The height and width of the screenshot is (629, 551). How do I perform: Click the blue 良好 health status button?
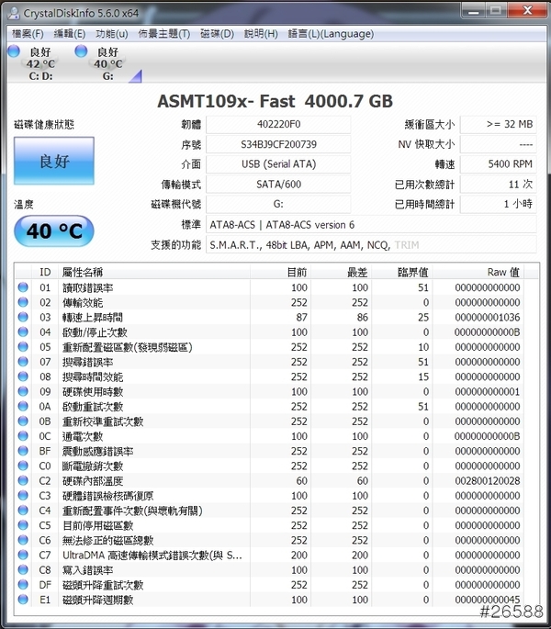53,162
